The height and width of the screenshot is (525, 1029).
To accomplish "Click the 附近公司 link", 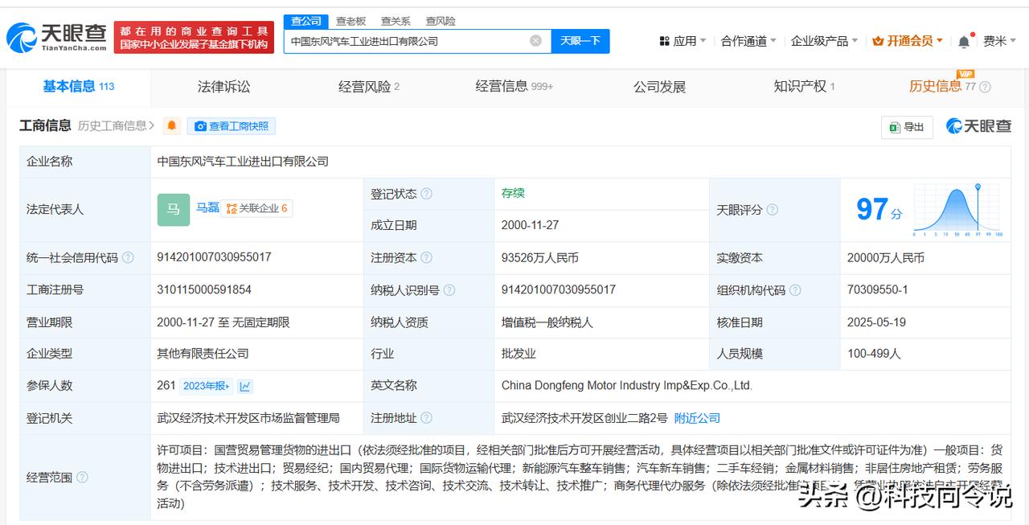I will [x=697, y=418].
